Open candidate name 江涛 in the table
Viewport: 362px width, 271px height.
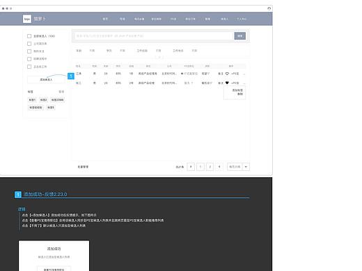point(79,74)
